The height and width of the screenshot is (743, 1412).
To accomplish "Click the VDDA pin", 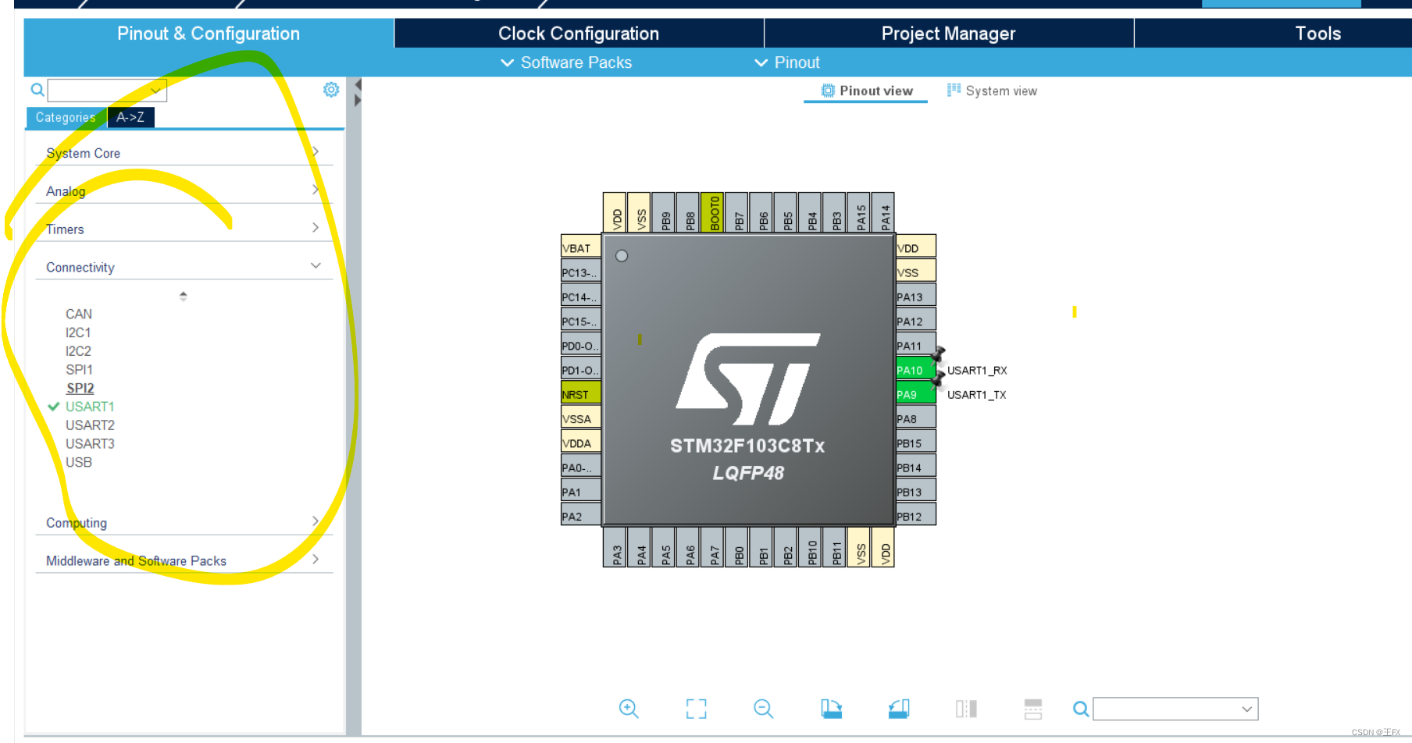I will tap(581, 441).
